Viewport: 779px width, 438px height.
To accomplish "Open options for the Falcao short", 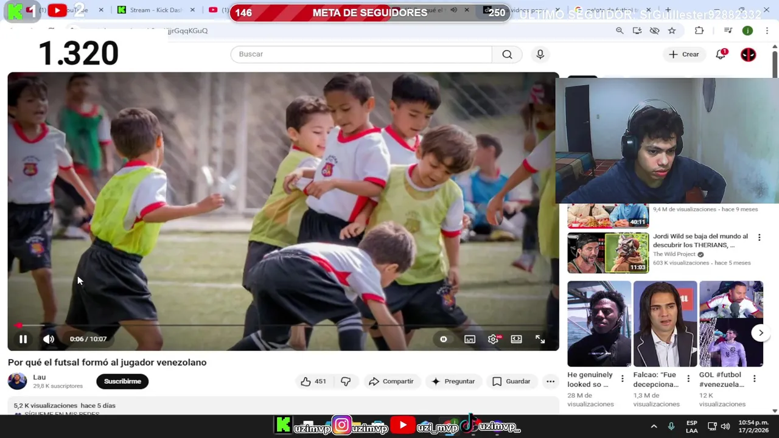I will [688, 378].
